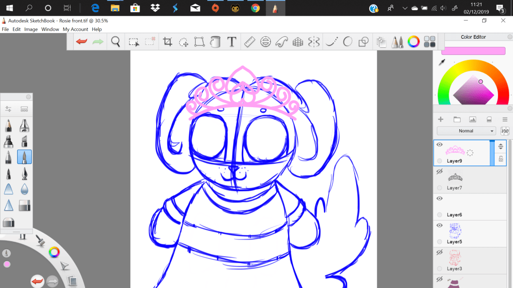Hide Layer9 using its eye icon
Viewport: 513px width, 288px height.
439,145
